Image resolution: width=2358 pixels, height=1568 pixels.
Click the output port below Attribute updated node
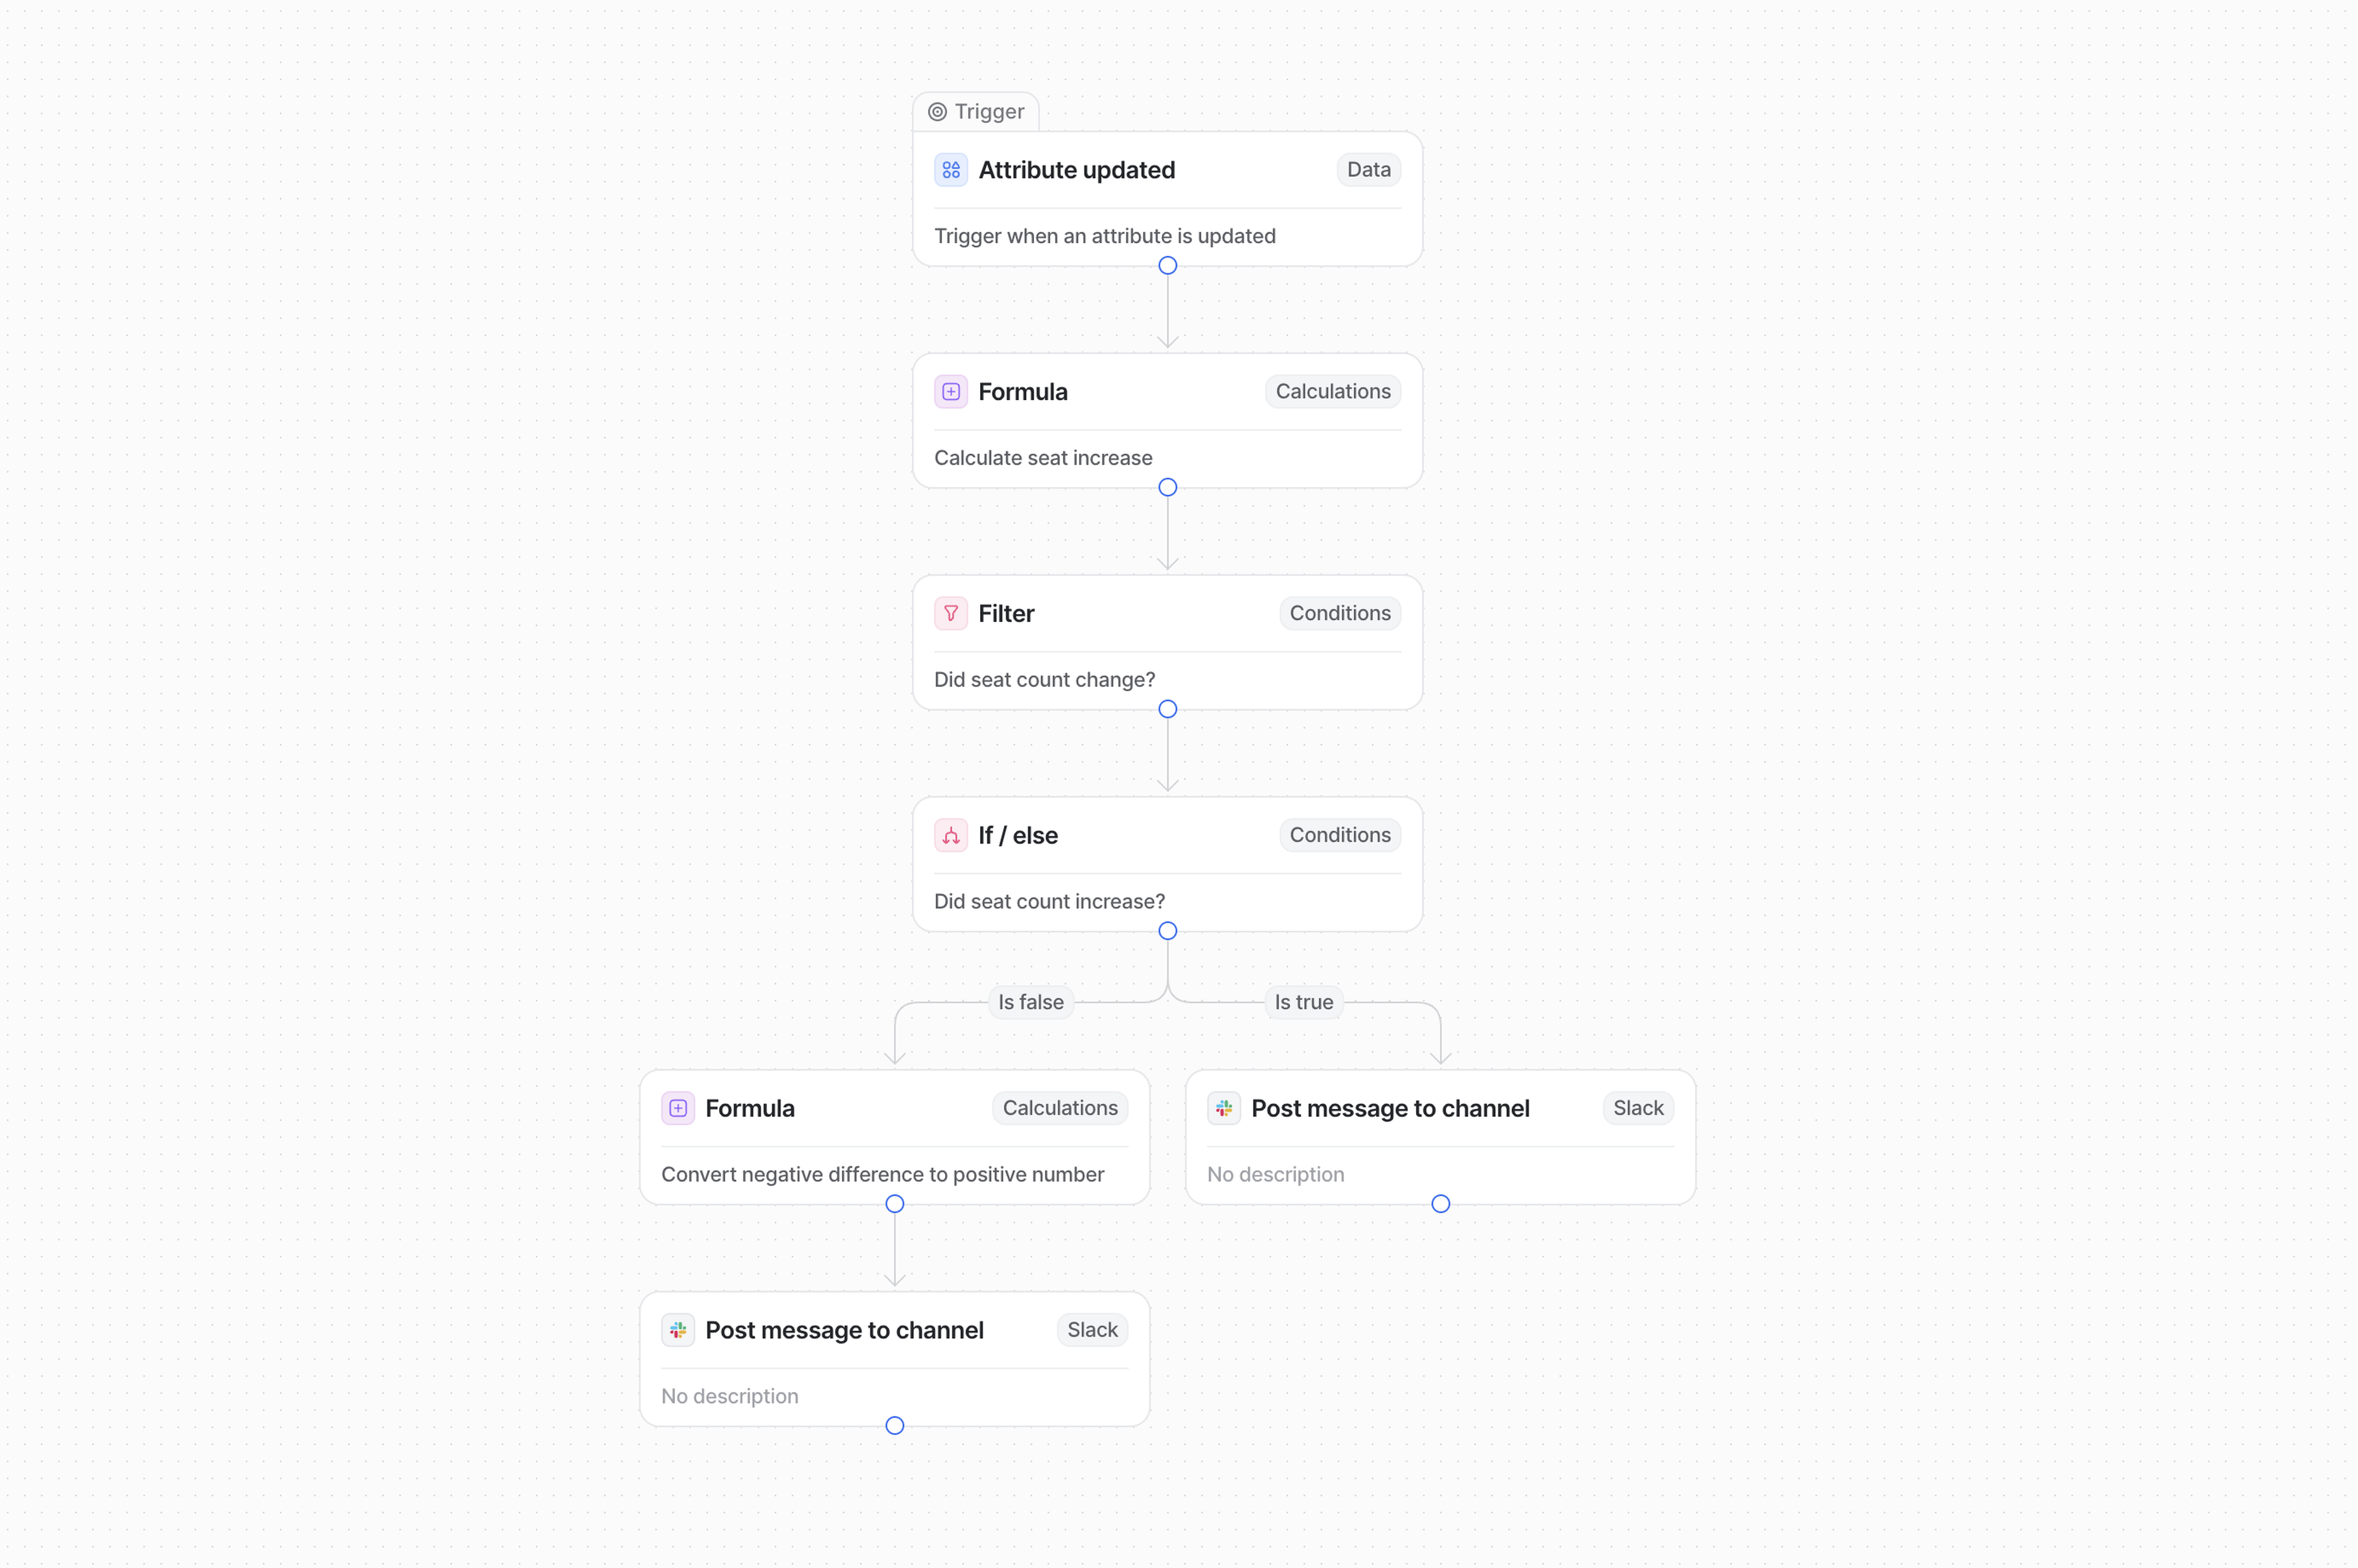[1167, 266]
